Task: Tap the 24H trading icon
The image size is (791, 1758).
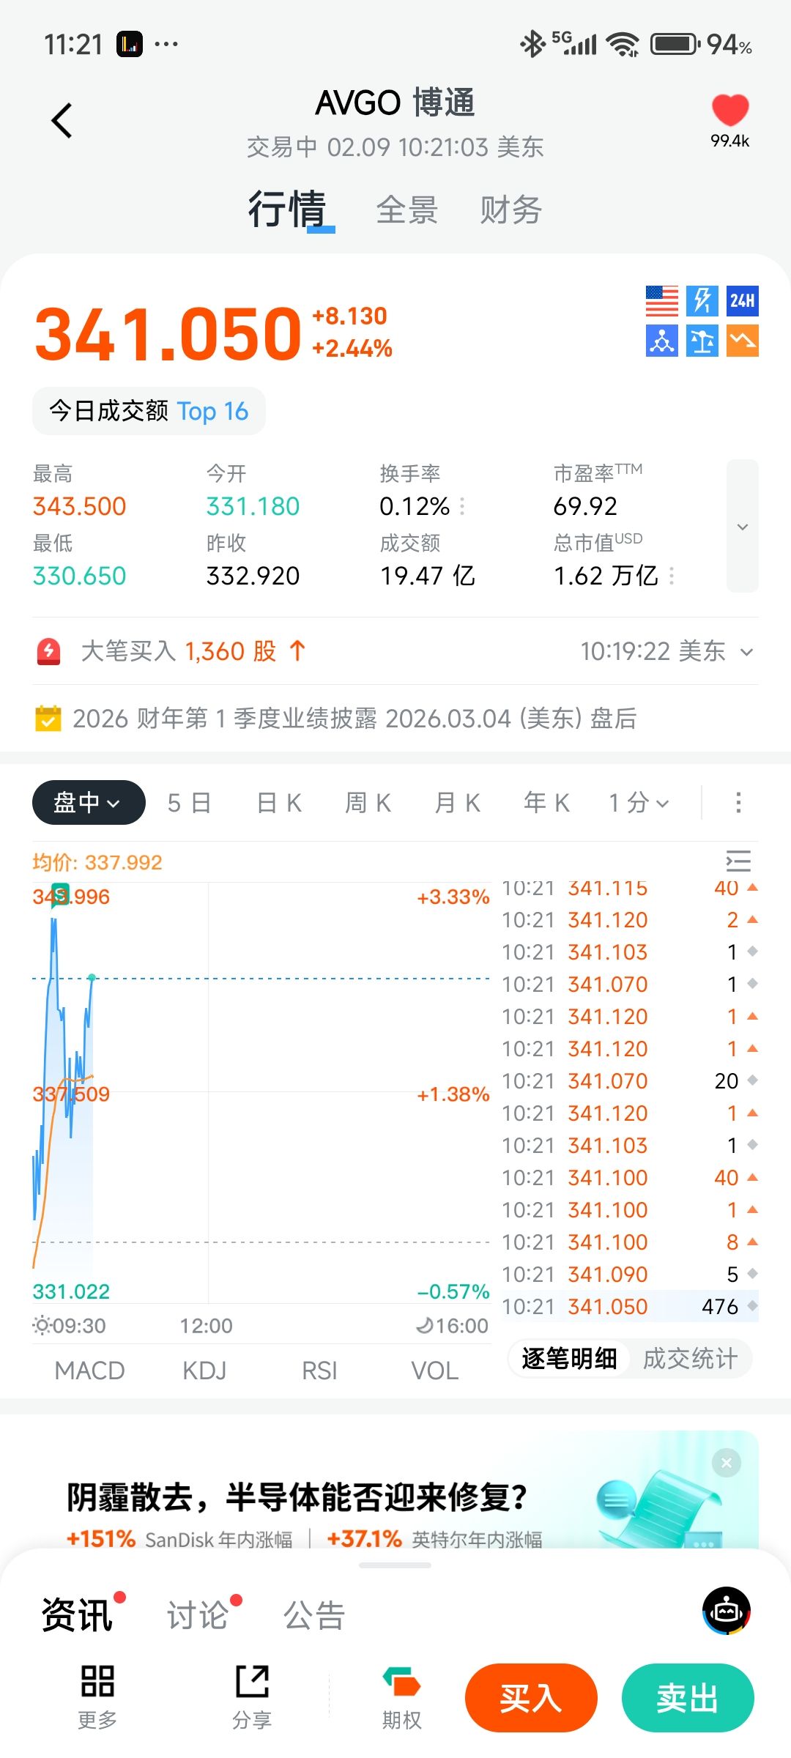Action: [742, 301]
